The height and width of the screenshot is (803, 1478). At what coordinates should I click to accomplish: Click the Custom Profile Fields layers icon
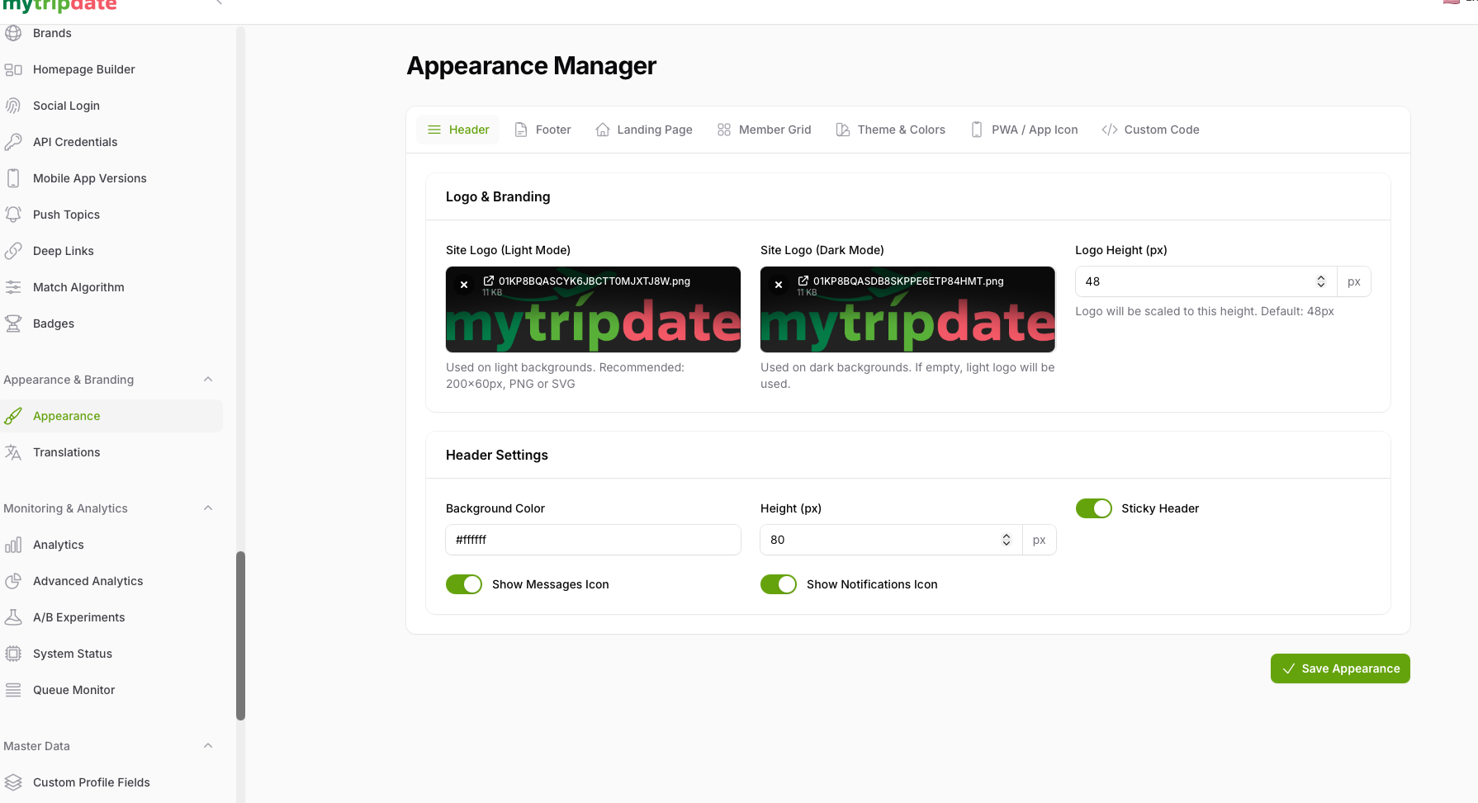click(13, 782)
